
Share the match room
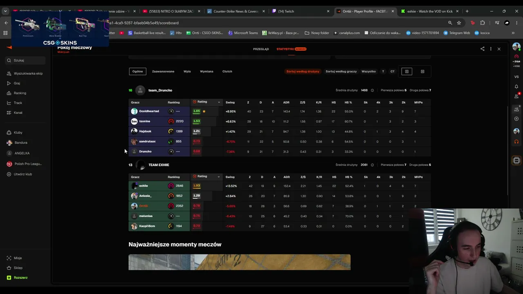click(483, 49)
